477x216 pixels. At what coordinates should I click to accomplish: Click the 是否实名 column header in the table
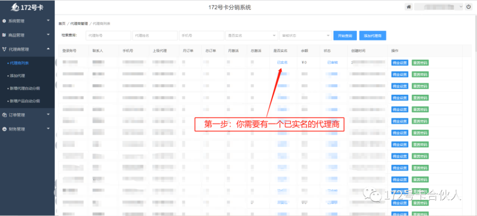point(280,51)
